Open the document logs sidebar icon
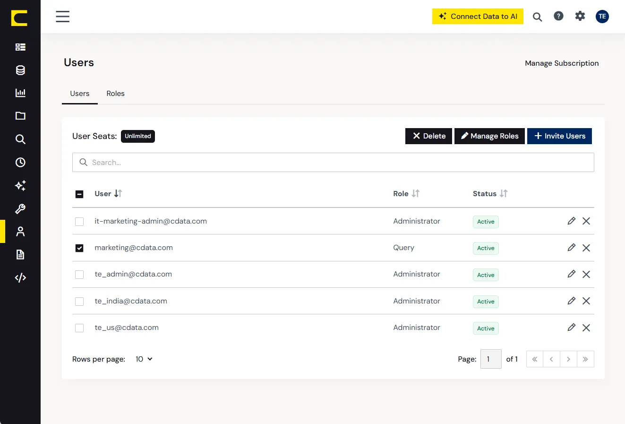This screenshot has width=625, height=424. [x=20, y=254]
